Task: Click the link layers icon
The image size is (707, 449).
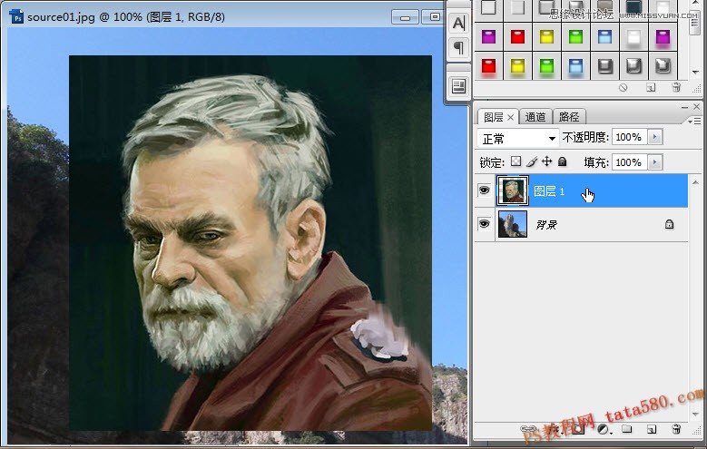Action: [x=527, y=429]
